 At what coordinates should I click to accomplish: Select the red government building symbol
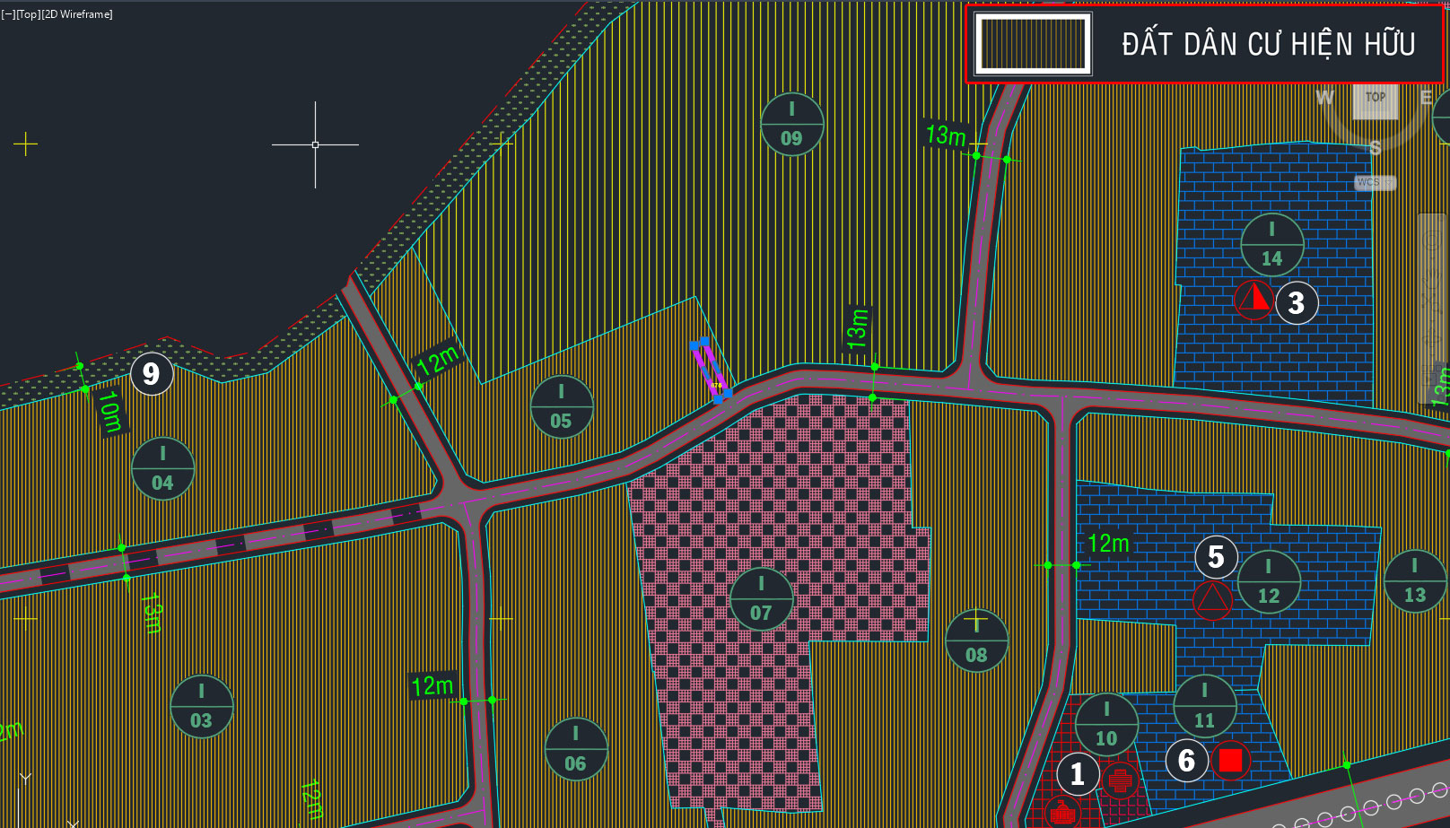(x=1063, y=814)
